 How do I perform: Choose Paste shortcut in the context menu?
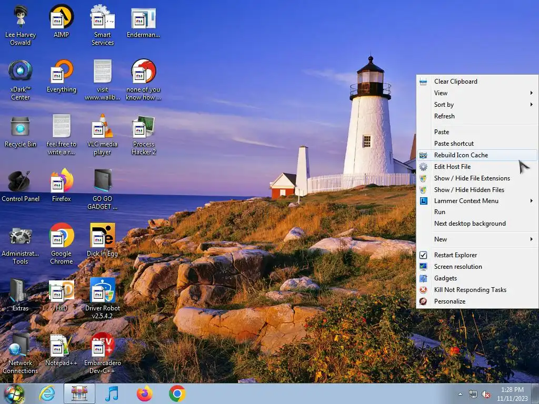pos(477,144)
